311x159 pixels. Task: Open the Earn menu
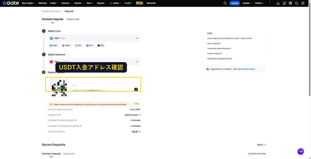[x=90, y=3]
